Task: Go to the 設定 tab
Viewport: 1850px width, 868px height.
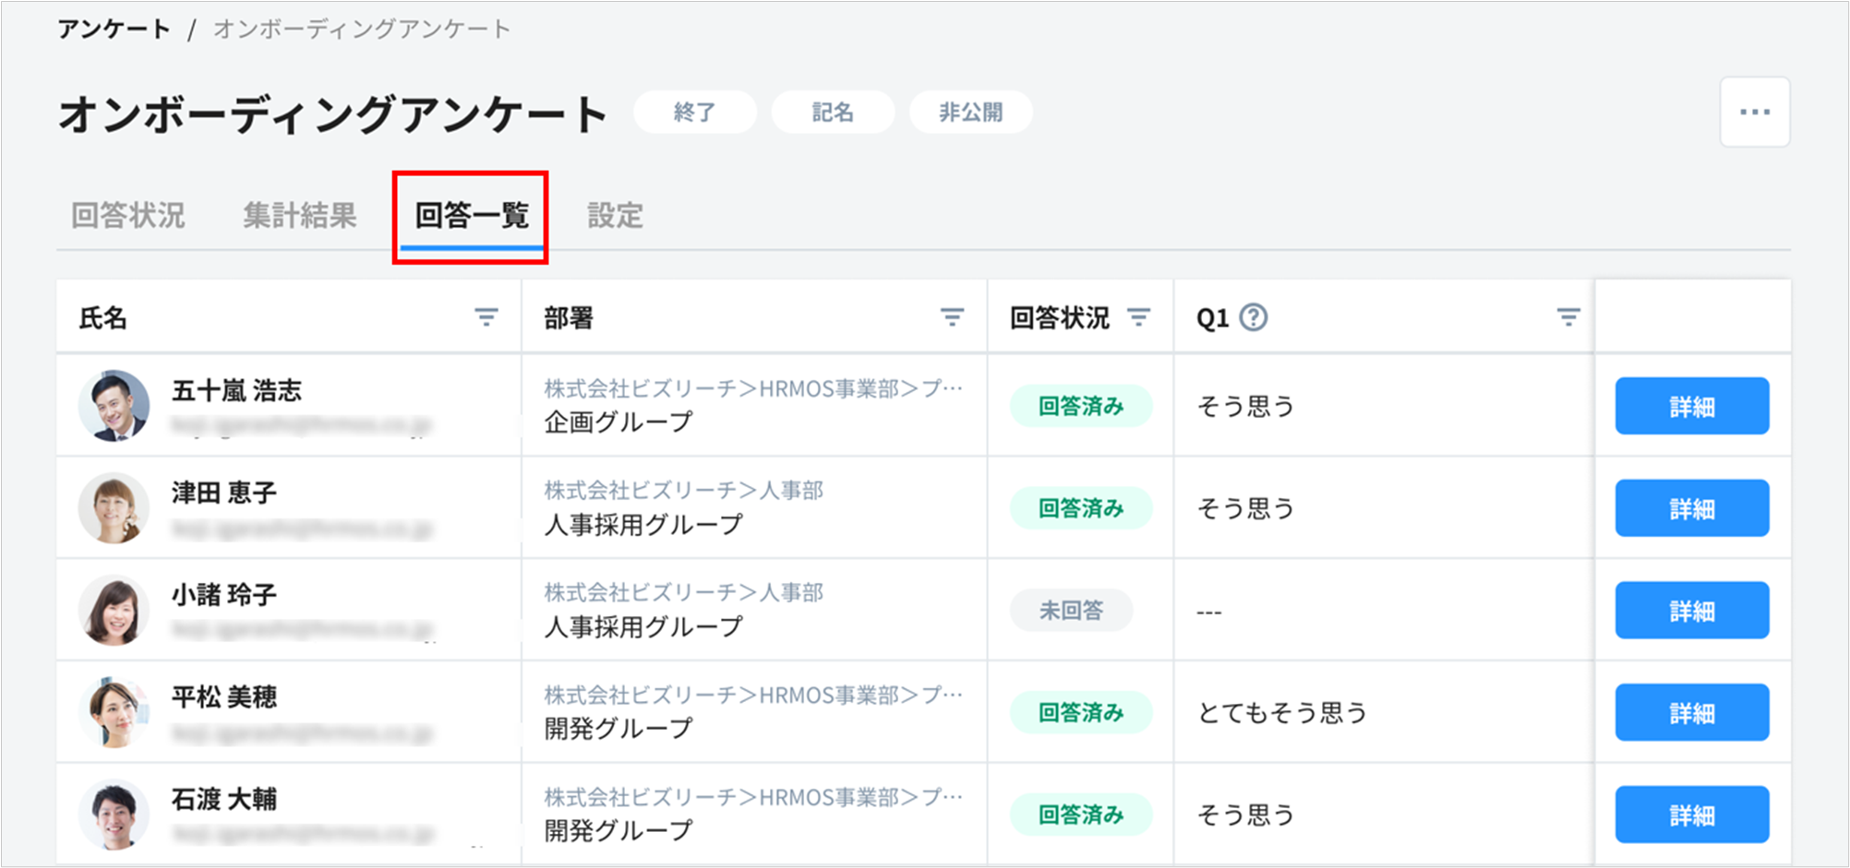Action: tap(615, 216)
